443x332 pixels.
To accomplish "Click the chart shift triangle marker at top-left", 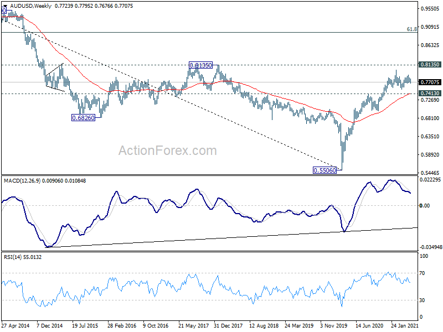I will click(5, 6).
